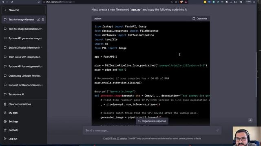Click the chat bubble icon beside Tax Advice AI
This screenshot has height=146, width=261.
click(5, 94)
